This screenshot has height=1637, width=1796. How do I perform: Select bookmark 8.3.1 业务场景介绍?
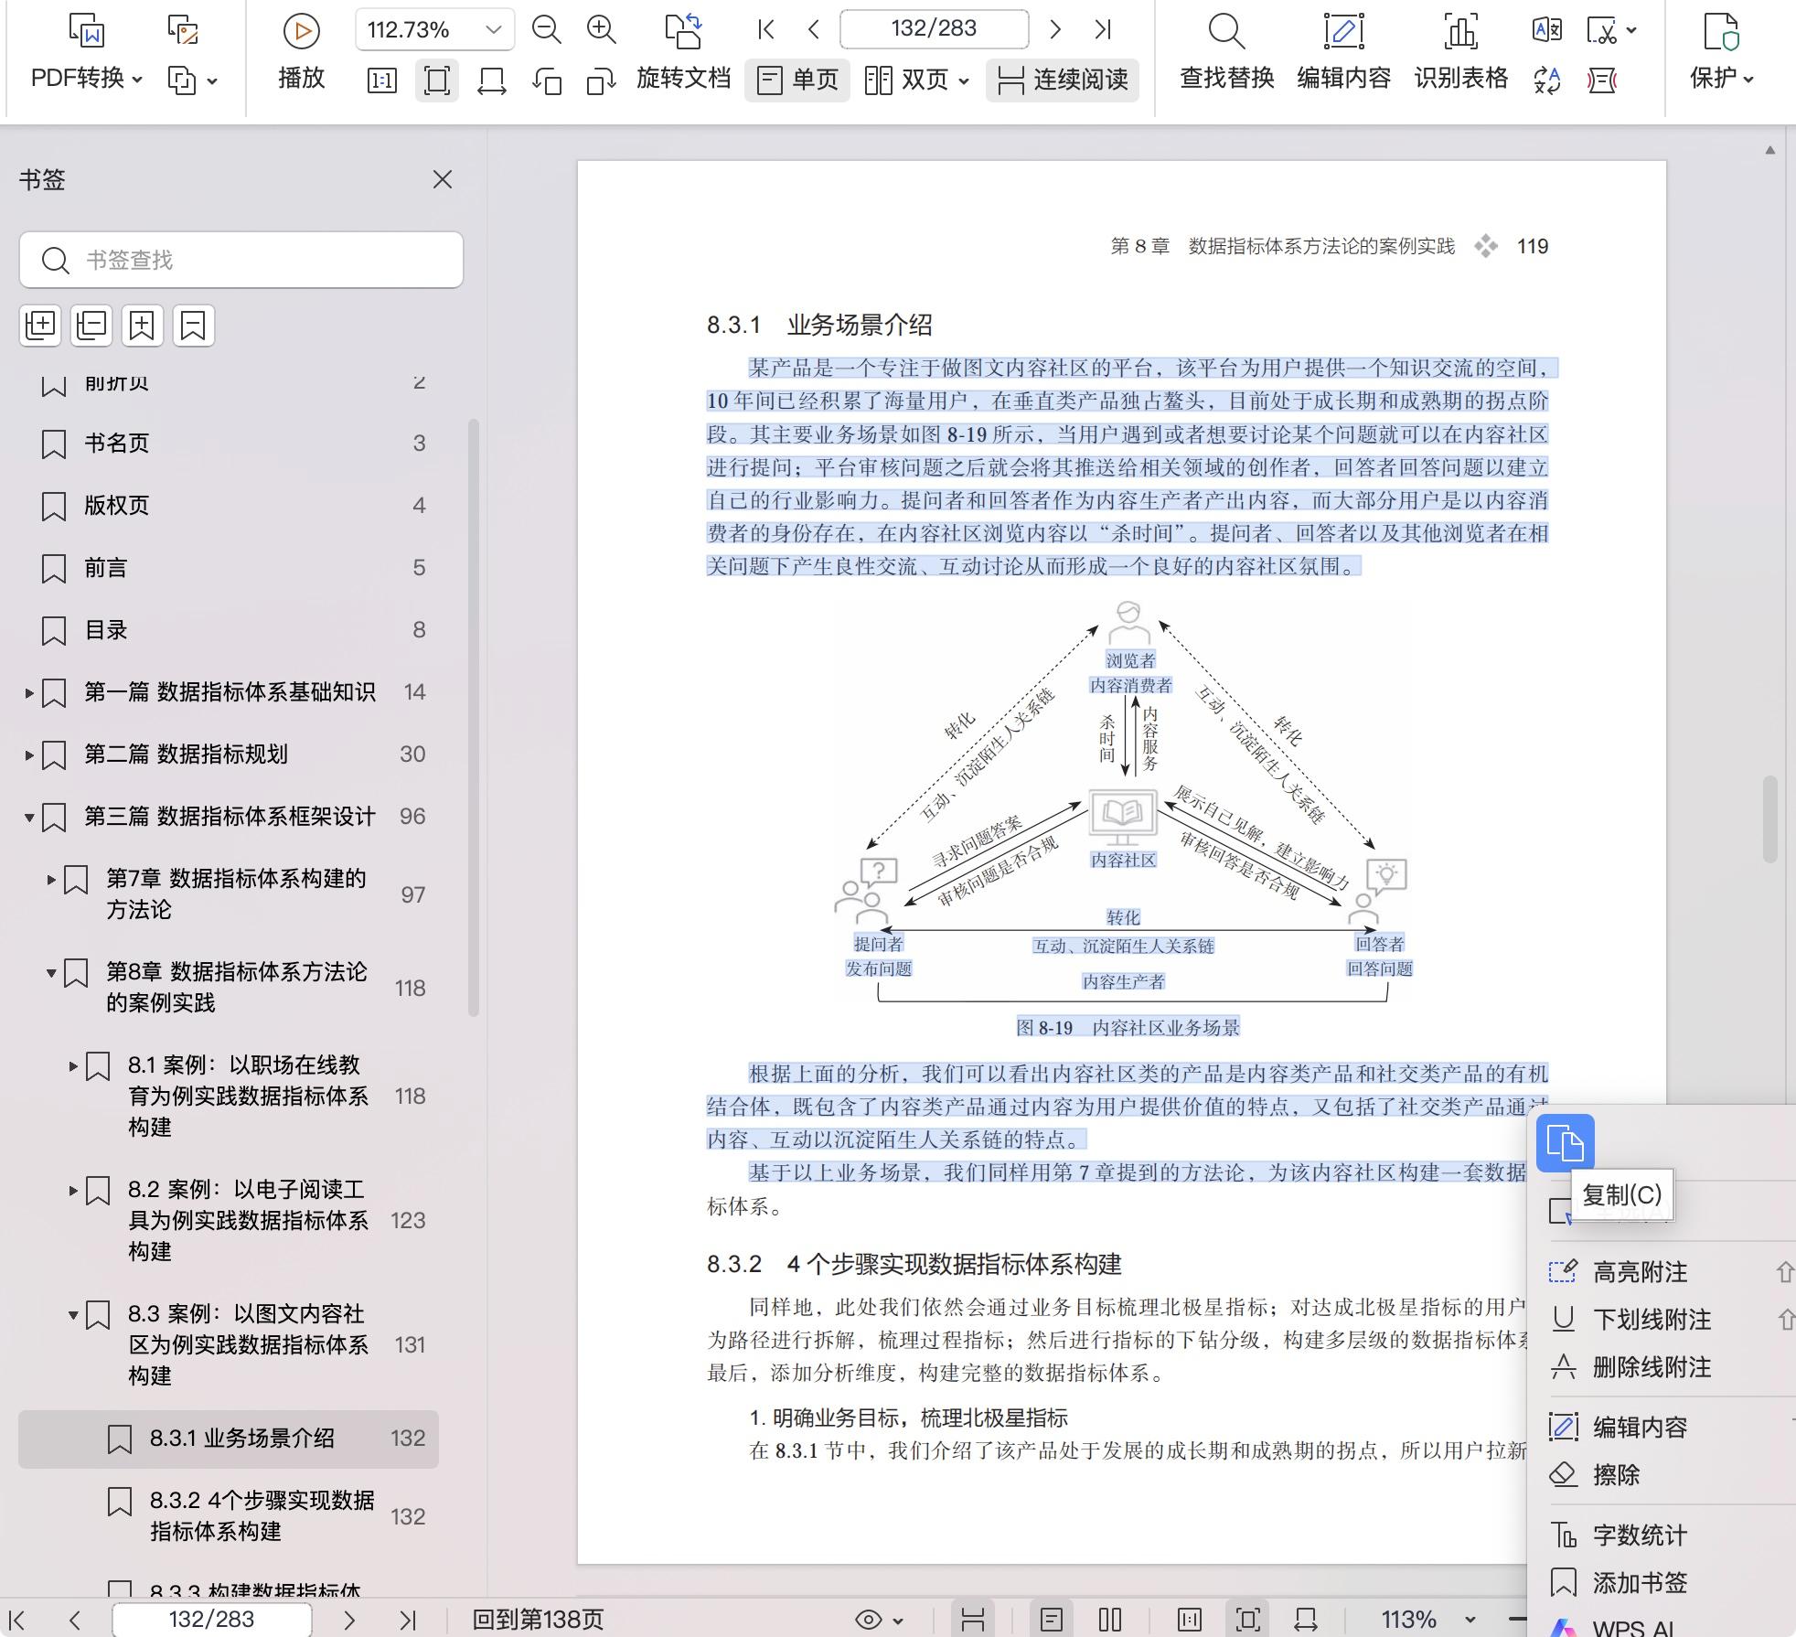229,1439
